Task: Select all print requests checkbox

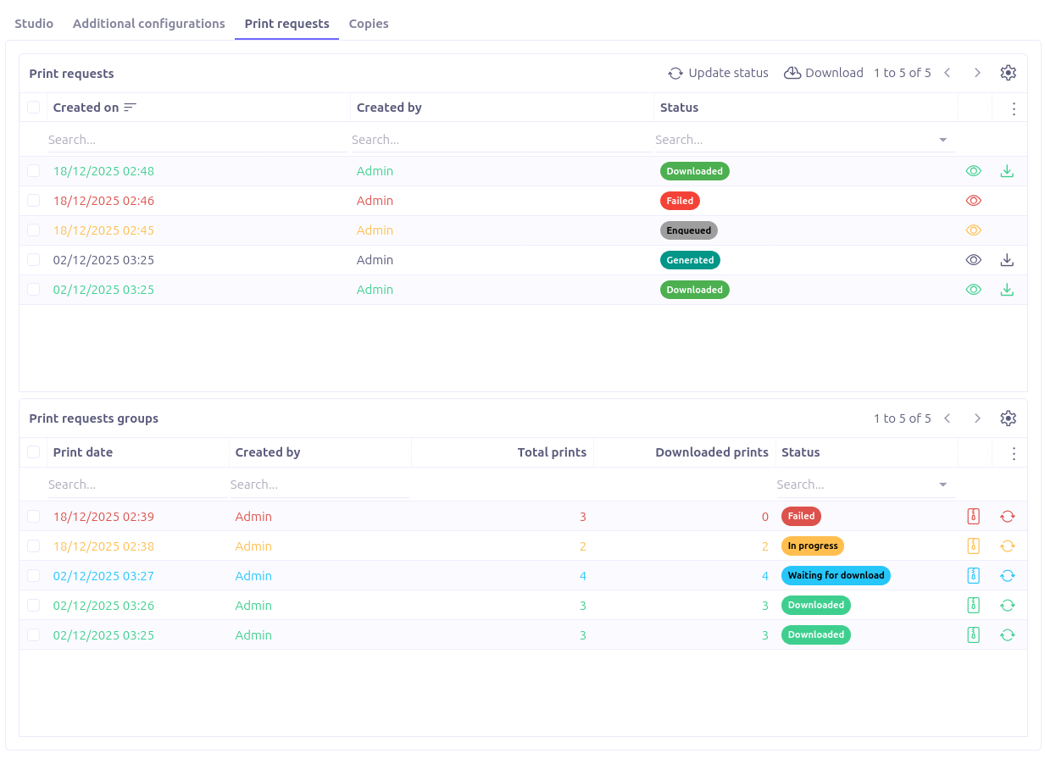Action: (34, 108)
